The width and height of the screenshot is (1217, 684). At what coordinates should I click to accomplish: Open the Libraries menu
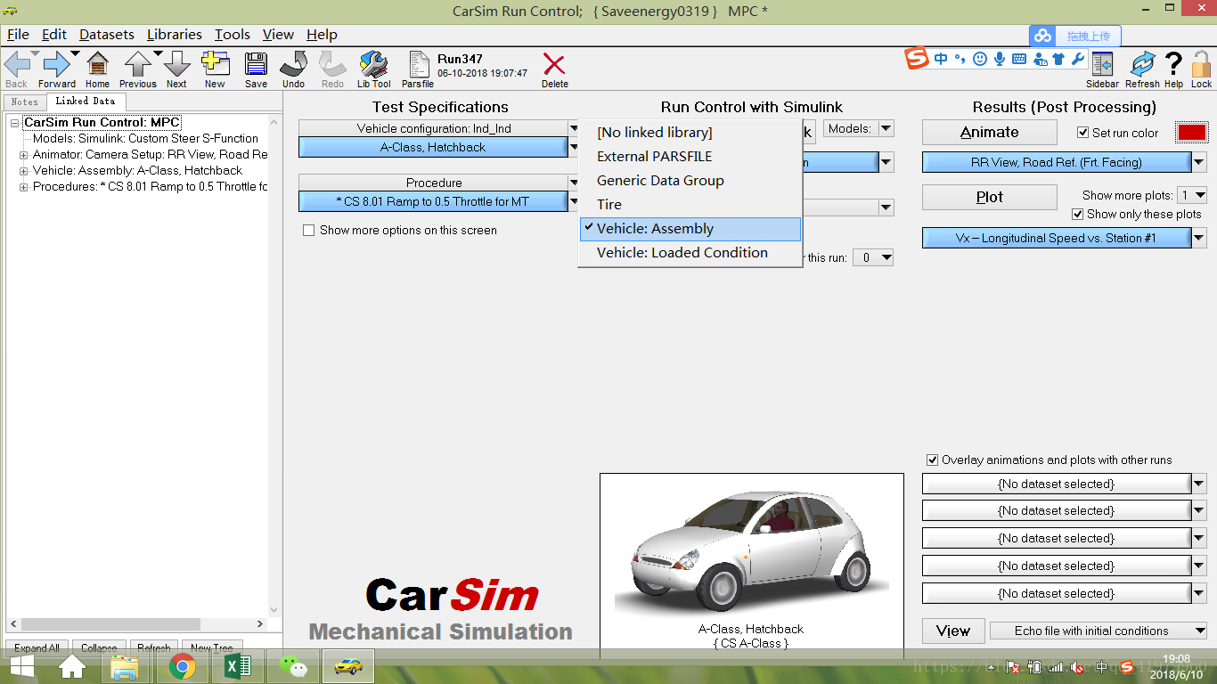175,34
